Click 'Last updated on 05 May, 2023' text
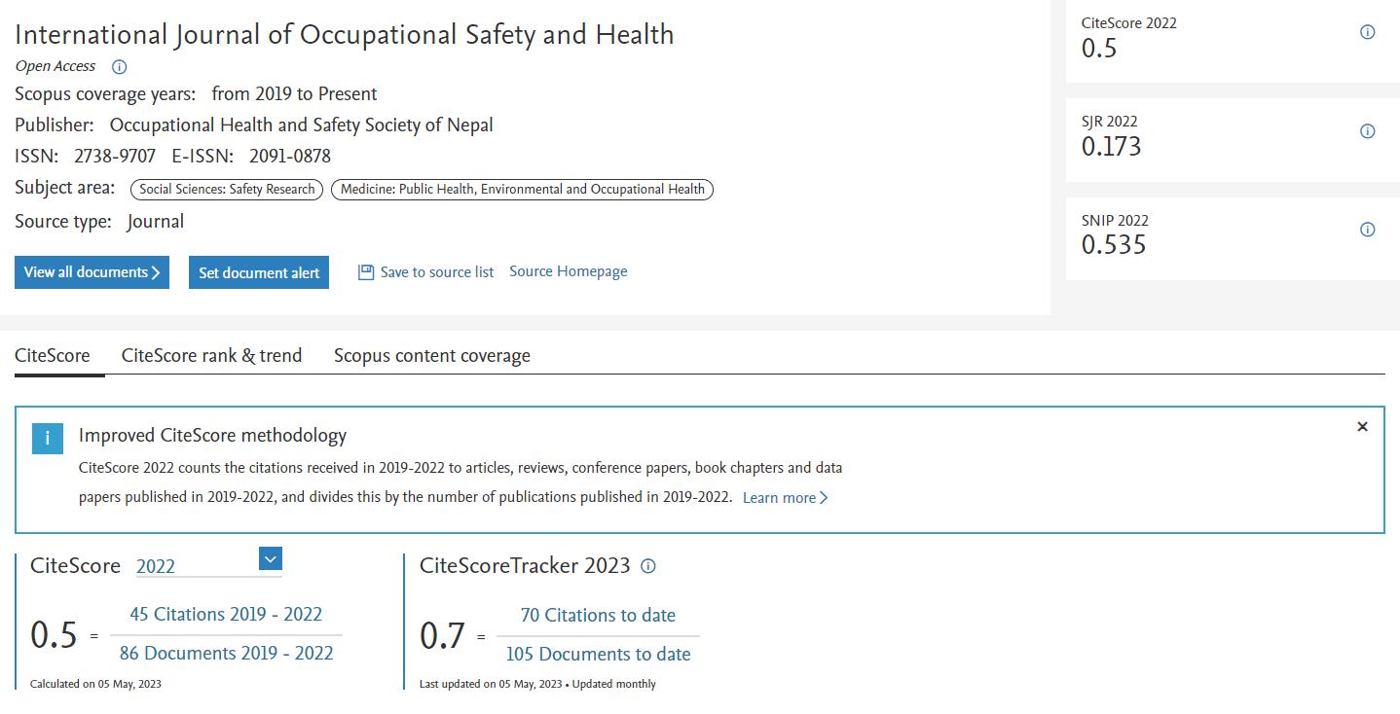The width and height of the screenshot is (1400, 714). [491, 684]
